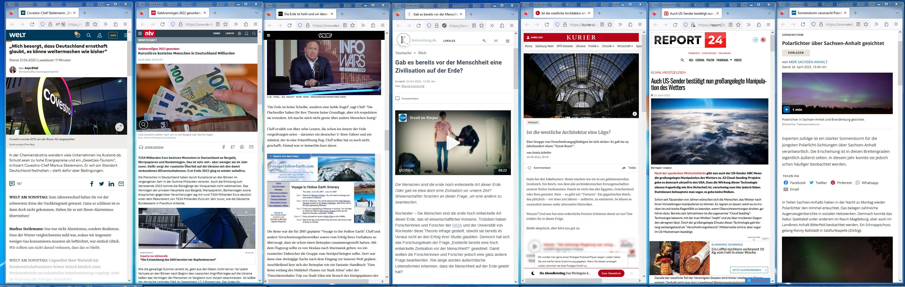The width and height of the screenshot is (905, 287).
Task: Expand Kurier Chronik dropdown menu
Action: [x=608, y=46]
